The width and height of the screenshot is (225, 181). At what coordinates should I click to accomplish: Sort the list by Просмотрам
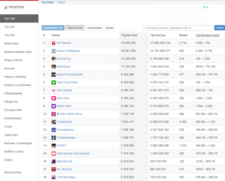click(x=94, y=28)
